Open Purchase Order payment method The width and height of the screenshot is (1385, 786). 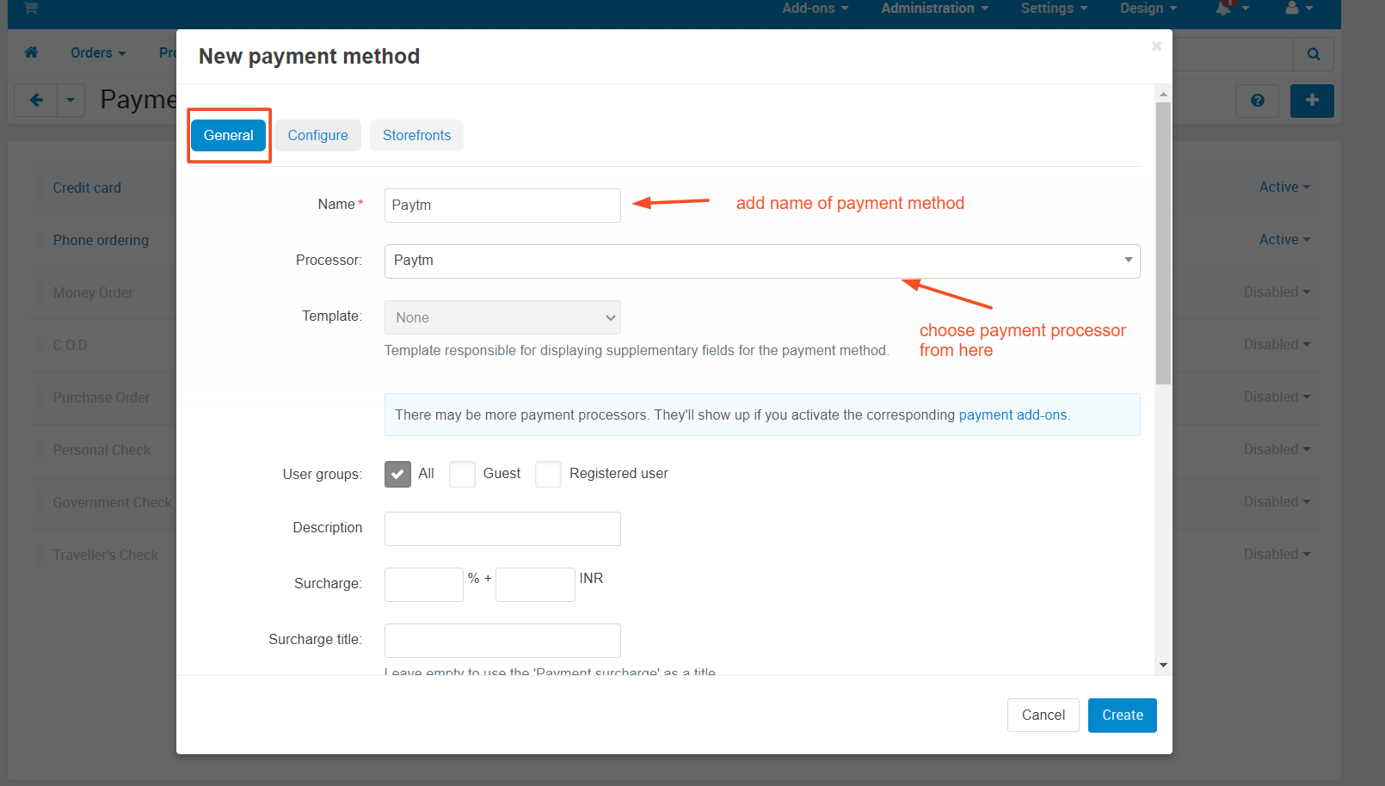pos(102,397)
